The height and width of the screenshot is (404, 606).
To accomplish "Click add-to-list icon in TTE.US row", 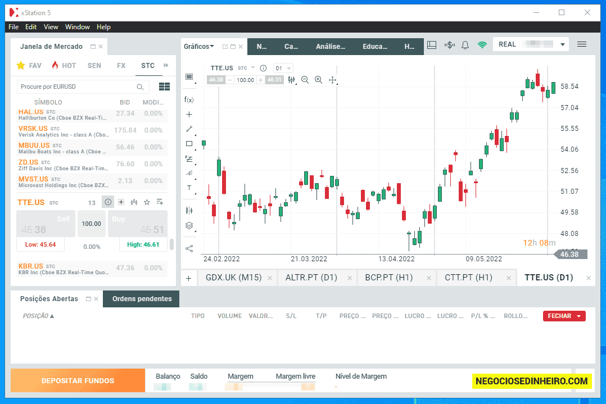I will tap(160, 202).
